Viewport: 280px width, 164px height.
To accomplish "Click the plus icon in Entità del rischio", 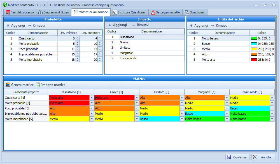I will (191, 25).
